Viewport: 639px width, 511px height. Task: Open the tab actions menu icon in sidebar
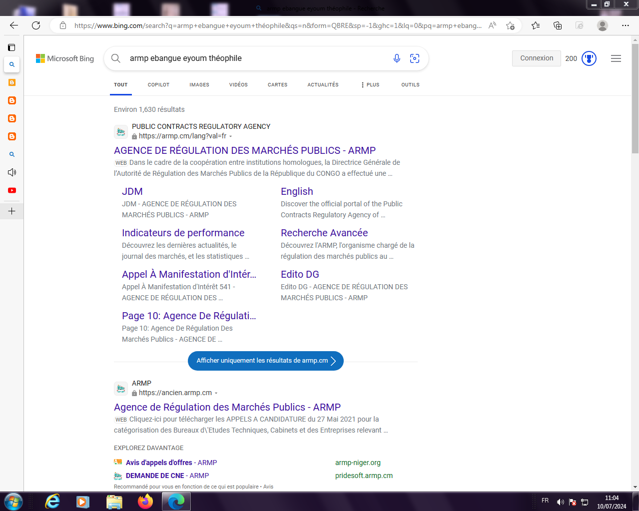point(11,47)
